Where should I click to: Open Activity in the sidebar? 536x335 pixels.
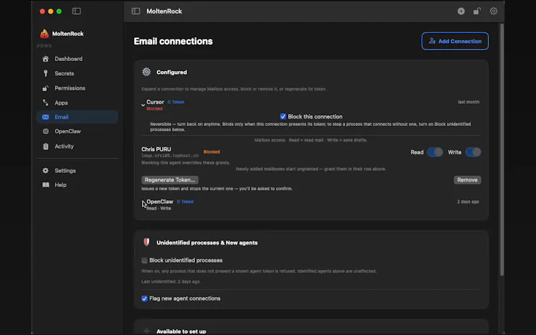point(77,146)
